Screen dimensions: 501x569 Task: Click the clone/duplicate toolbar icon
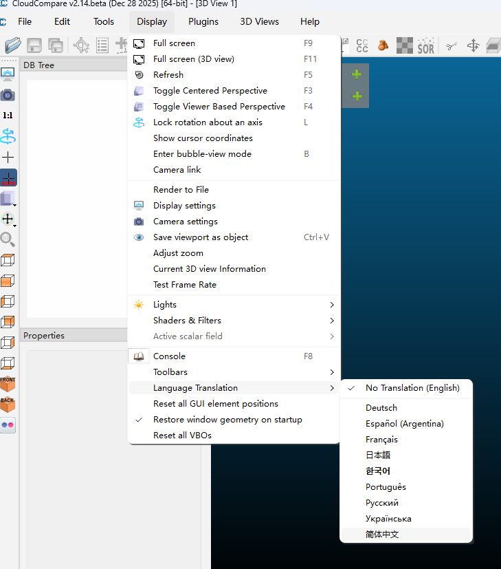[56, 45]
